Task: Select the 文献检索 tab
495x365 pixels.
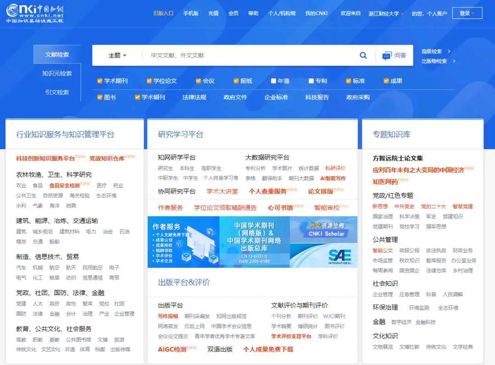Action: click(x=57, y=54)
